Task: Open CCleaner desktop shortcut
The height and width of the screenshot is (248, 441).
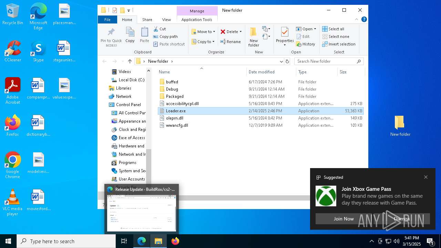Action: (13, 52)
